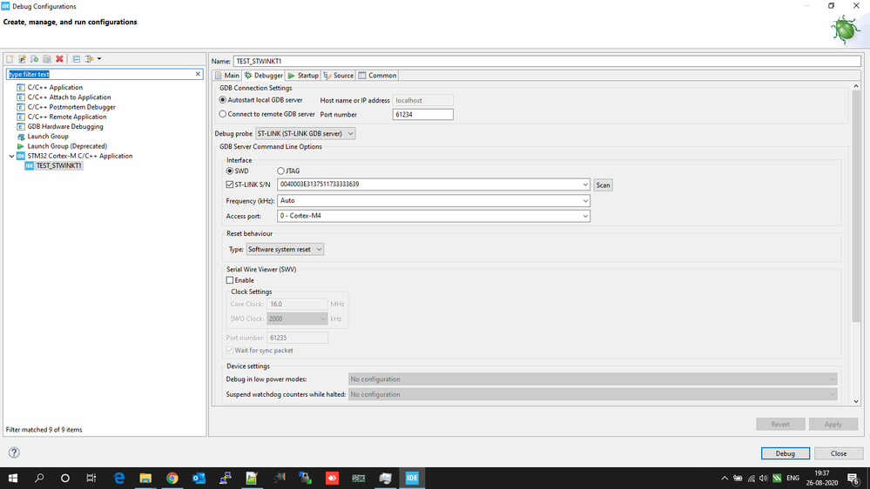The height and width of the screenshot is (489, 870).
Task: Switch to the Startup tab
Action: click(303, 76)
